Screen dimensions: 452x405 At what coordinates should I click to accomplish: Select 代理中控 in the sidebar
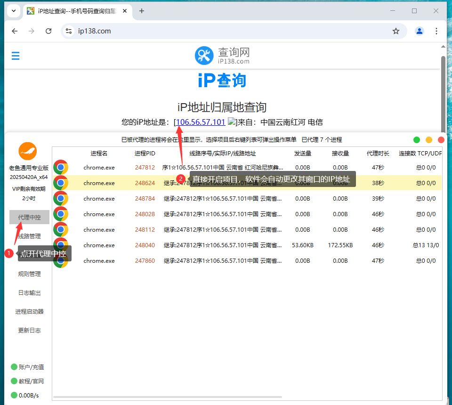[29, 217]
